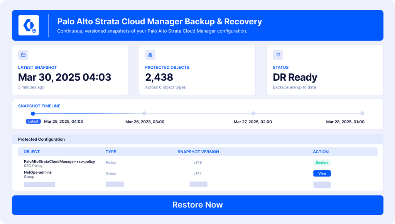Select the Mar 25, 2025 timeline marker
This screenshot has height=224, width=395.
(33, 114)
